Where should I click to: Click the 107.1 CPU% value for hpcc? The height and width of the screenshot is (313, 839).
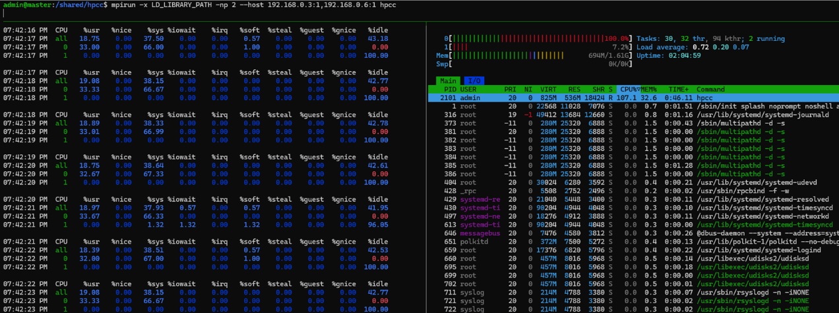tap(627, 98)
